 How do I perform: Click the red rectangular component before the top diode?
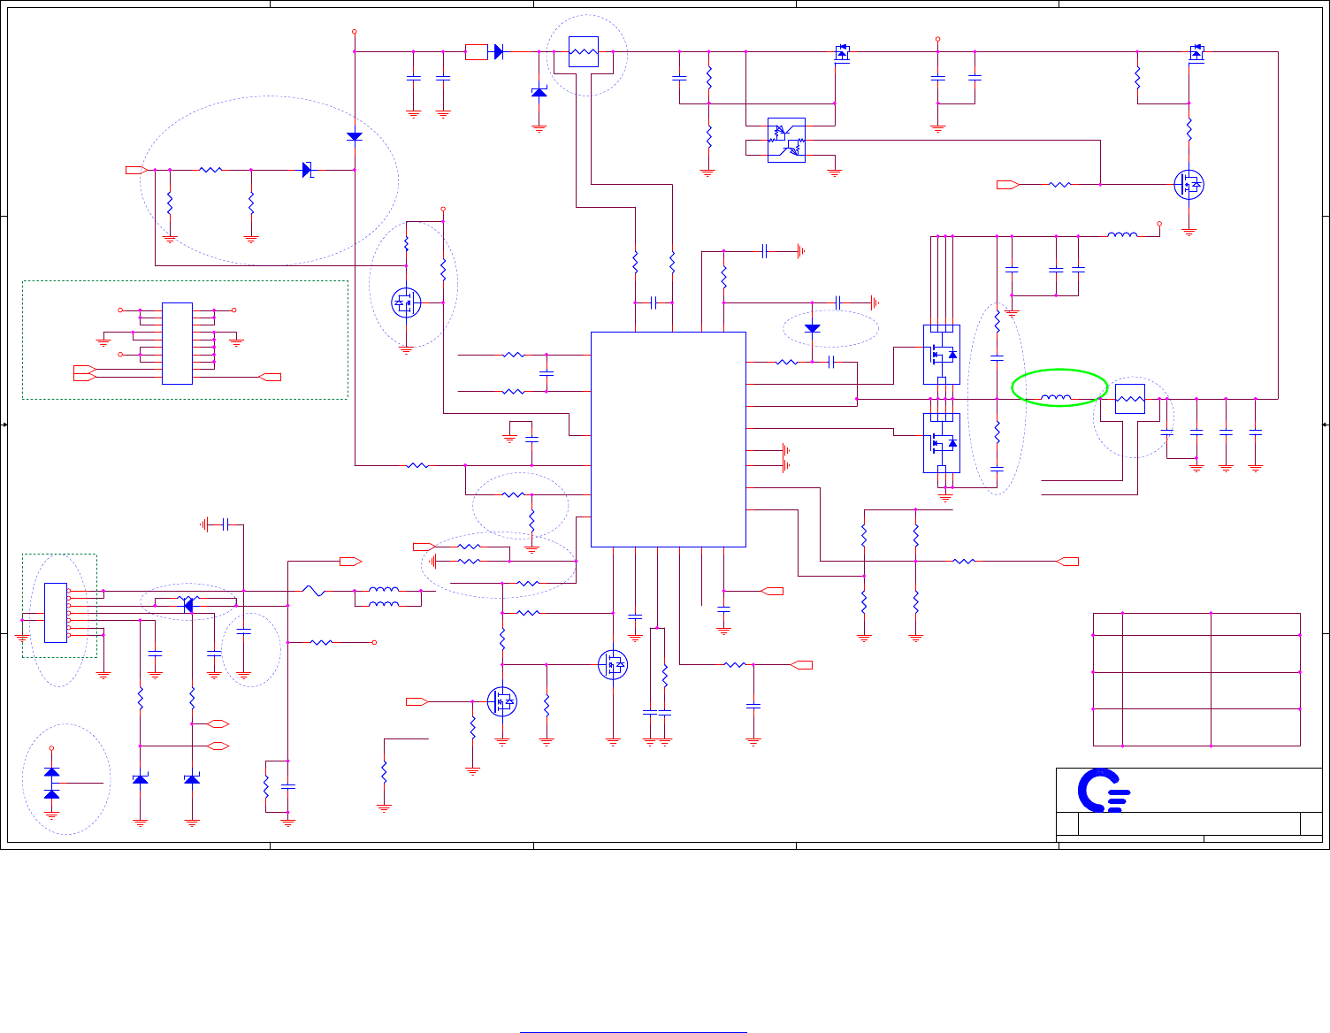click(476, 52)
